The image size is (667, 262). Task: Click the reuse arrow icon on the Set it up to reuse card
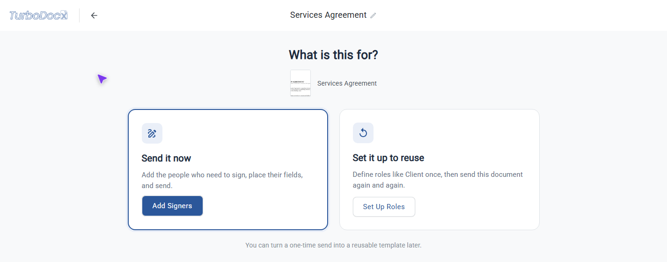tap(363, 133)
